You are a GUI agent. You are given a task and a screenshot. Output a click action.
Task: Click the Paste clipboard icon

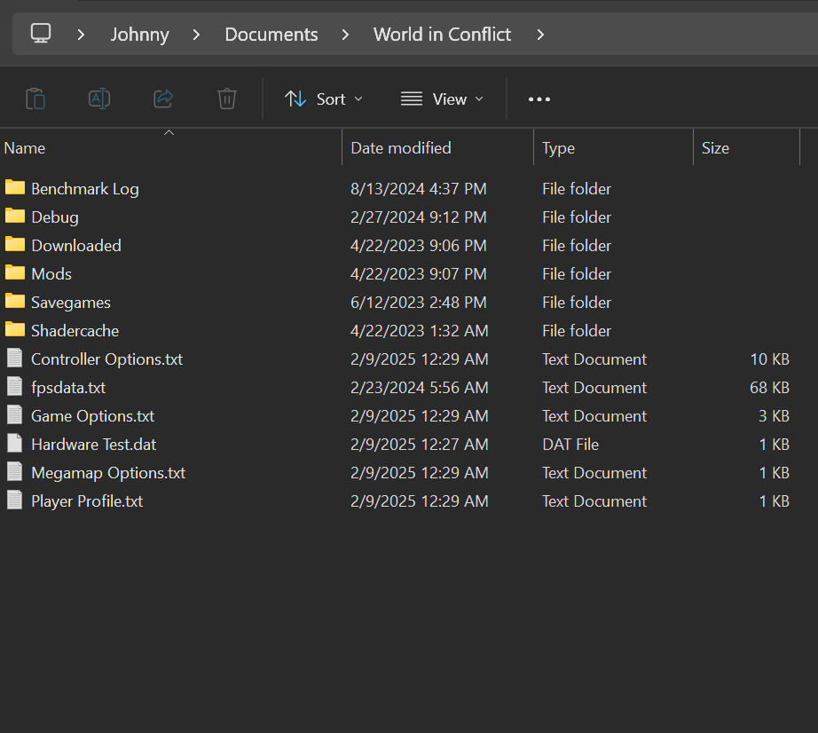click(x=35, y=99)
